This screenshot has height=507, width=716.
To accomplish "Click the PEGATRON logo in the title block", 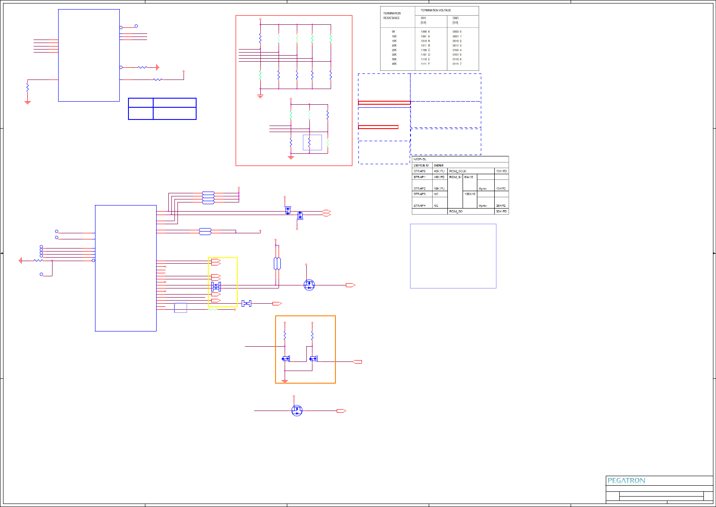I will coord(626,480).
